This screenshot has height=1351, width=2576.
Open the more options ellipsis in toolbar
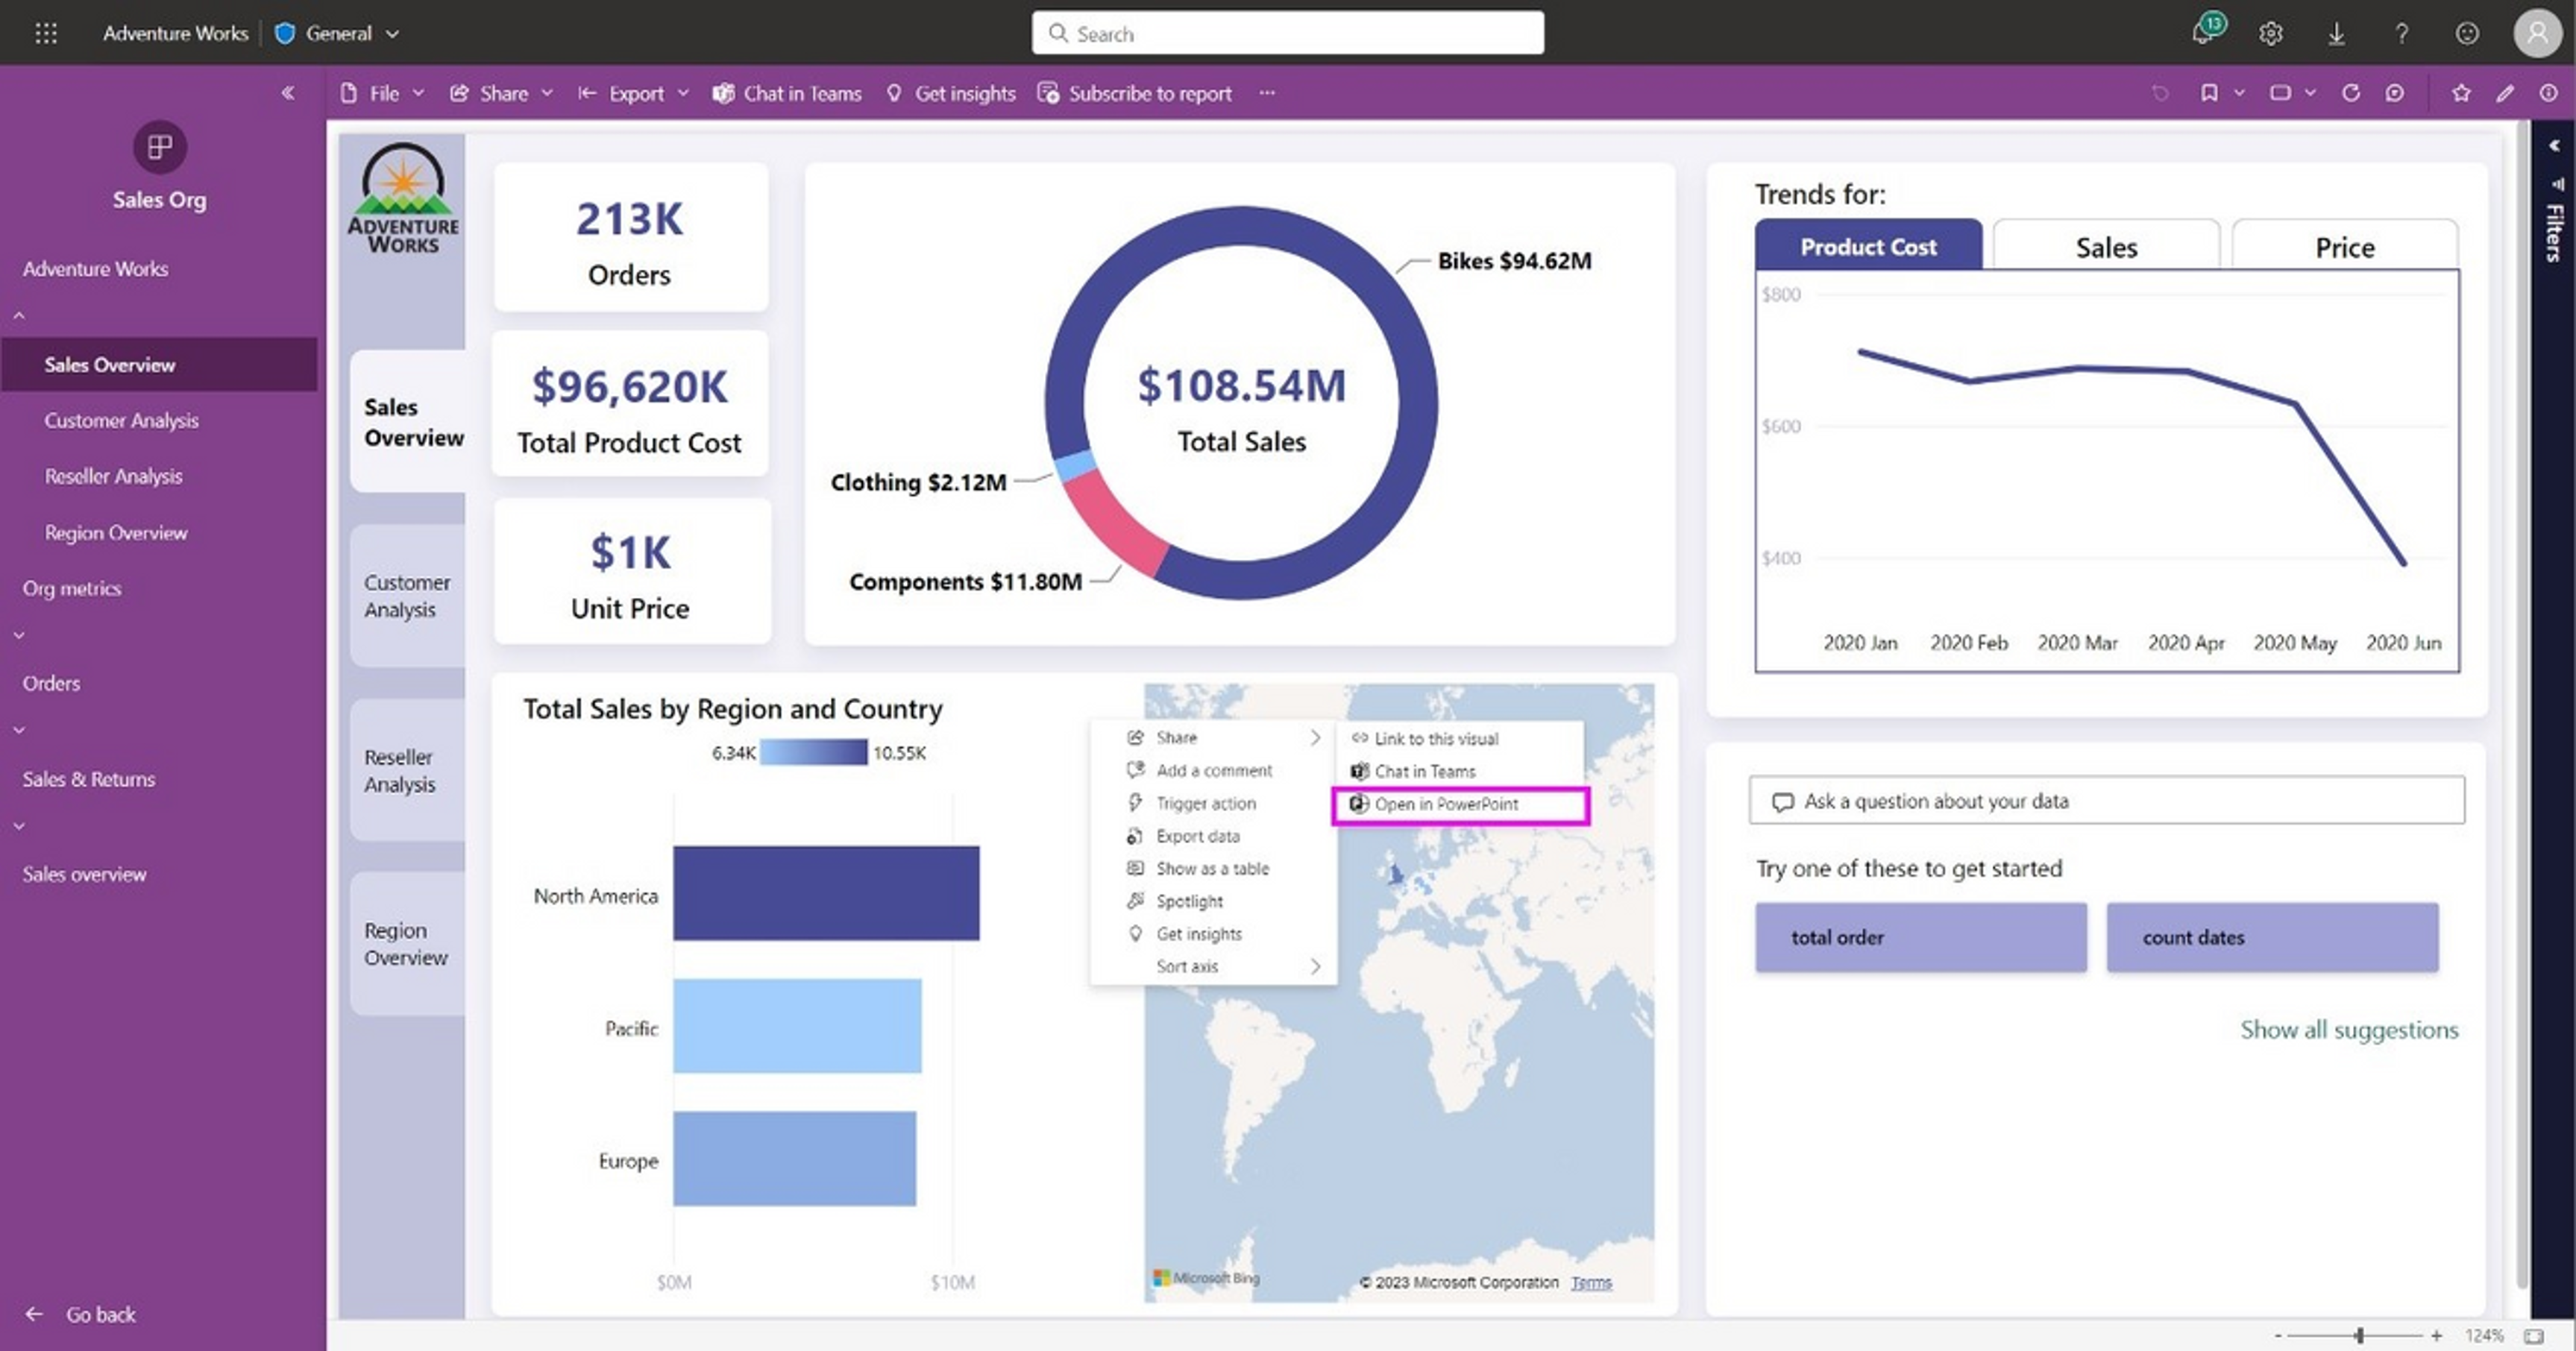pyautogui.click(x=1267, y=93)
